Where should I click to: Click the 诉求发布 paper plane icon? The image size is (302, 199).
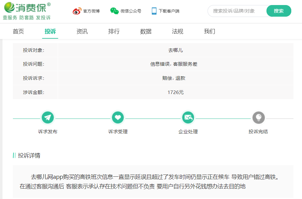coord(48,118)
